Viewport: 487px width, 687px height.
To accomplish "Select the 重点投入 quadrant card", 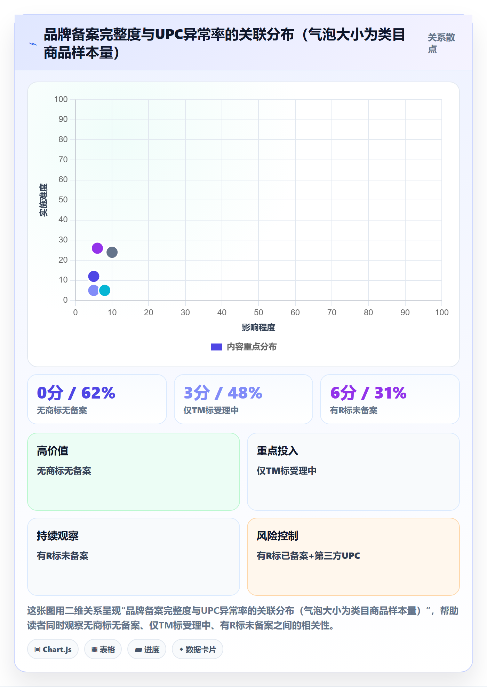I will (x=353, y=472).
